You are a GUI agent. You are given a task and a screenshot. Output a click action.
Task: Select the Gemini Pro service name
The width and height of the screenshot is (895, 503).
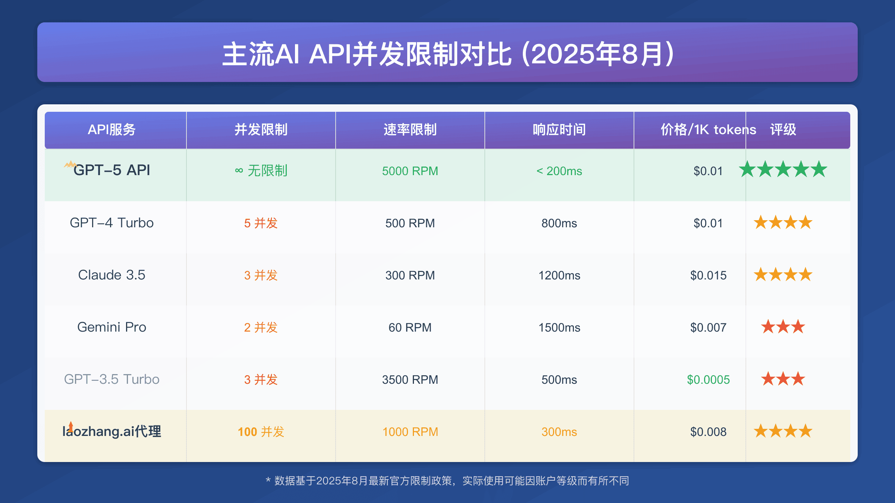pos(112,327)
